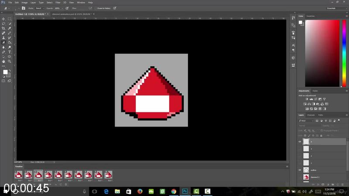Select the Lasso tool
The image size is (349, 196).
click(x=3, y=24)
